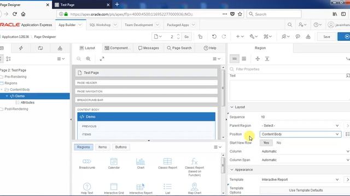Open the Application 128136 breadcrumb link
This screenshot has width=350, height=196.
pyautogui.click(x=15, y=36)
